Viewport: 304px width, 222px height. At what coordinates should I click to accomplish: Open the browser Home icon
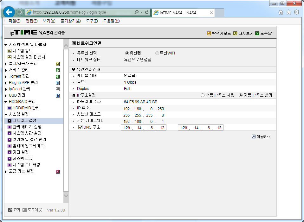click(281, 12)
